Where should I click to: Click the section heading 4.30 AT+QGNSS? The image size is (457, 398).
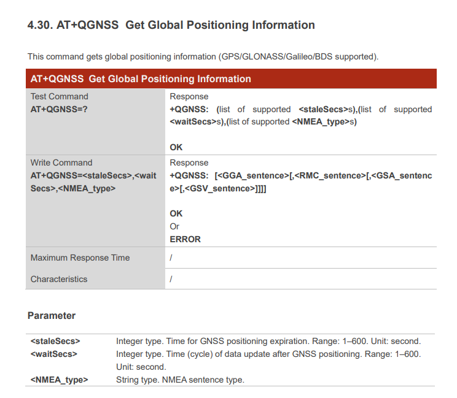(x=171, y=25)
